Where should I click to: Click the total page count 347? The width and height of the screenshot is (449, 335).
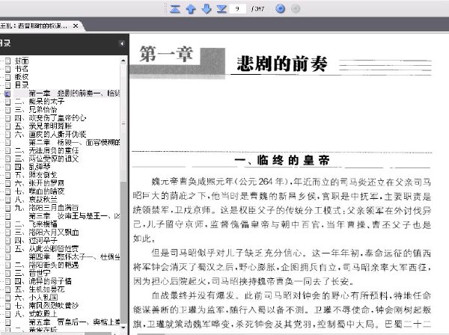pyautogui.click(x=257, y=9)
